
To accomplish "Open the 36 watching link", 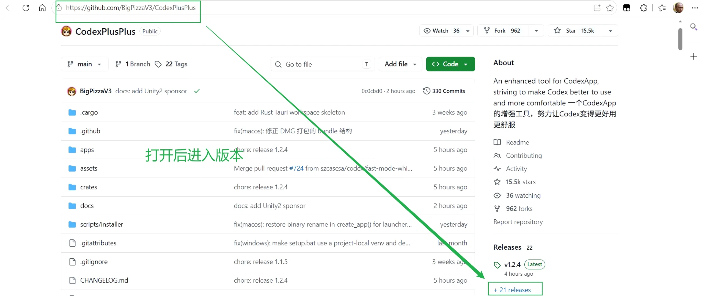I will pos(523,196).
